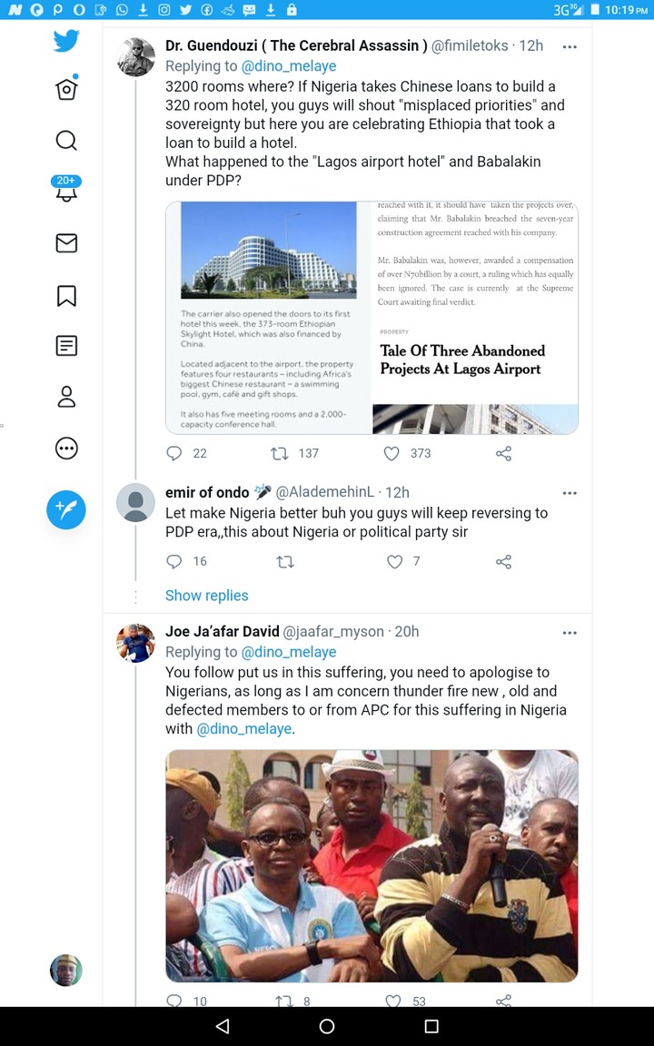The height and width of the screenshot is (1046, 654).
Task: Open notifications bell with 20+ badge
Action: pos(66,189)
